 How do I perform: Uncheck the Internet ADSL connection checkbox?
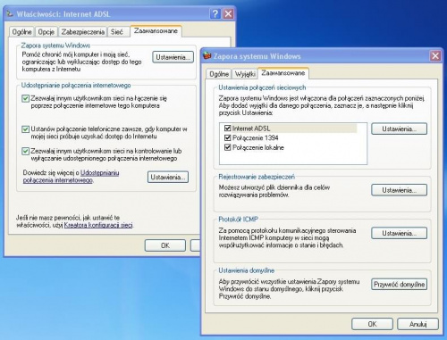click(x=228, y=129)
